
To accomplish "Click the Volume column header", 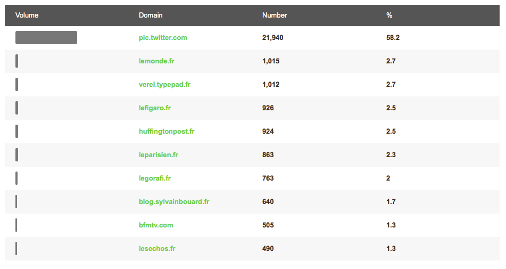I will (x=27, y=15).
